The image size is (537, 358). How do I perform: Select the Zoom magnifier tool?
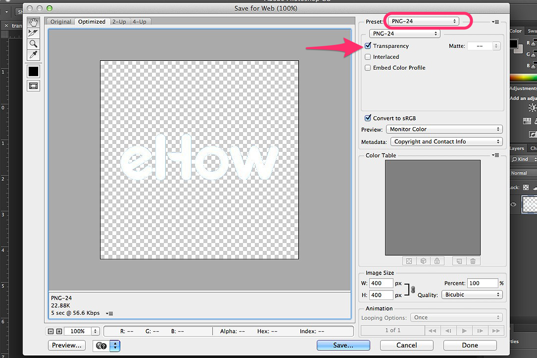(x=34, y=44)
